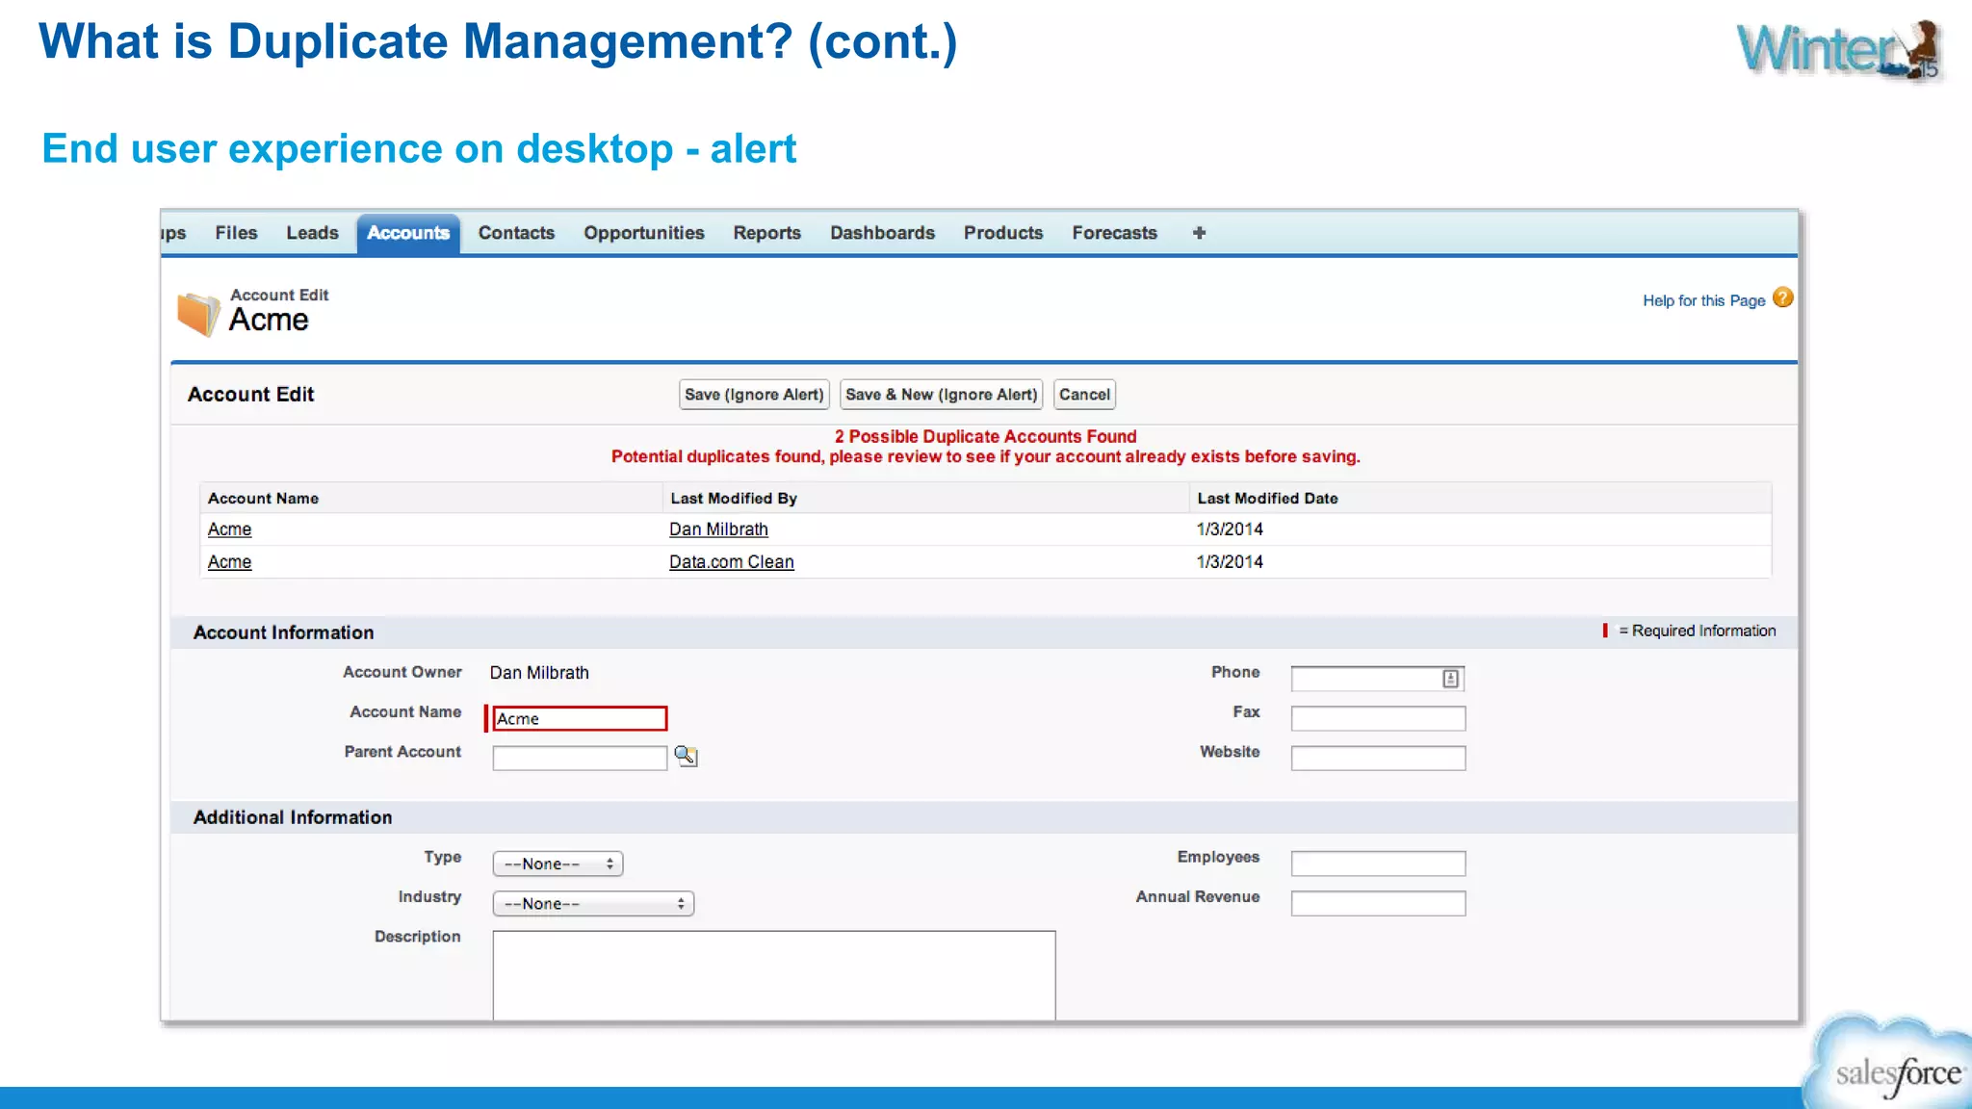Image resolution: width=1972 pixels, height=1109 pixels.
Task: Open the Industry dropdown
Action: coord(593,903)
